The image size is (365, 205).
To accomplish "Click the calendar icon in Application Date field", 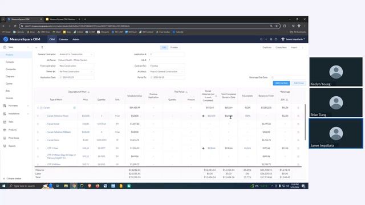I will point(61,77).
